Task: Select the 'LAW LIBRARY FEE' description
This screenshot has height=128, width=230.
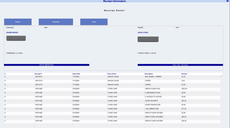Action: pyautogui.click(x=152, y=109)
